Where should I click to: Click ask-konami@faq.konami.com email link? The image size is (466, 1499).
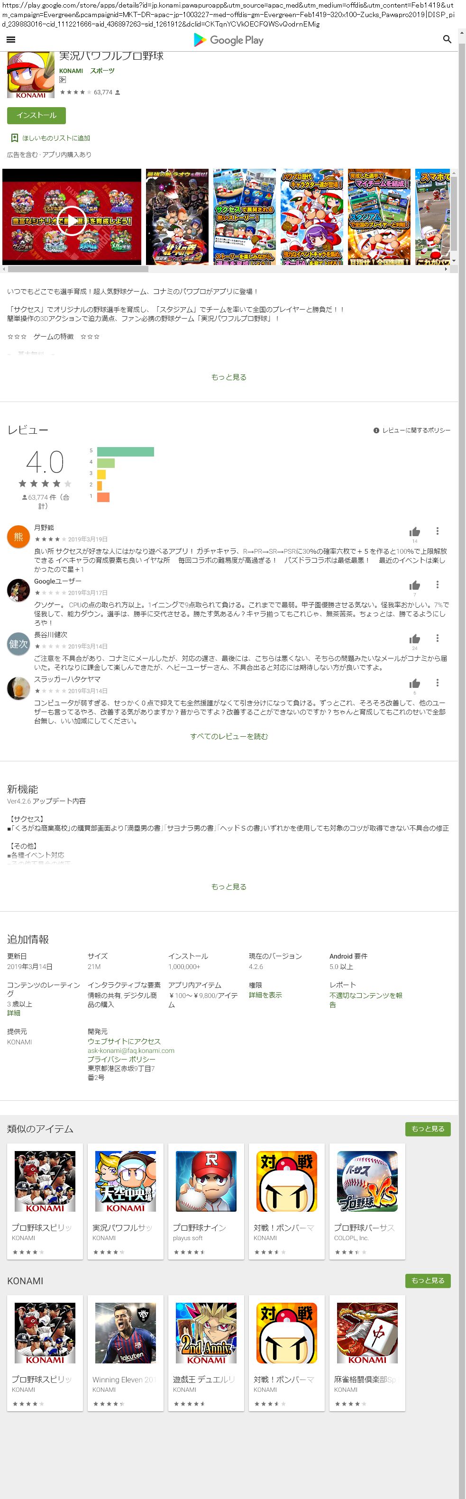tap(131, 1051)
